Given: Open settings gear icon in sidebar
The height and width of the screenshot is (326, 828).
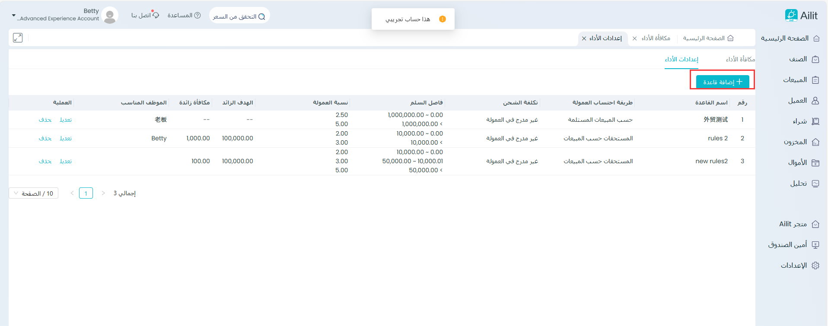Looking at the screenshot, I should click(x=815, y=266).
